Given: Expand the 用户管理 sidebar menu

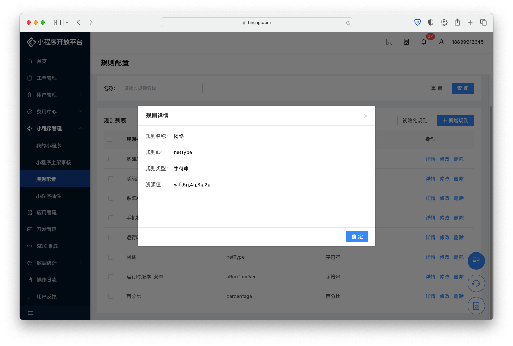Looking at the screenshot, I should pos(54,95).
